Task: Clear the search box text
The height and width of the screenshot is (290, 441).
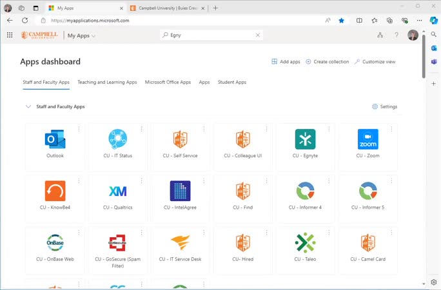Action: coord(258,35)
